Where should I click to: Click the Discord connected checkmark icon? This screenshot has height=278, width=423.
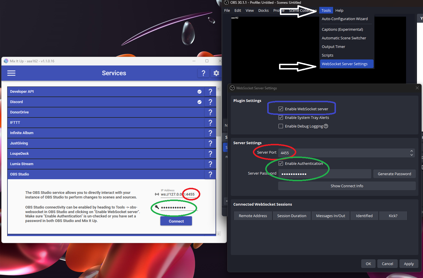click(199, 102)
